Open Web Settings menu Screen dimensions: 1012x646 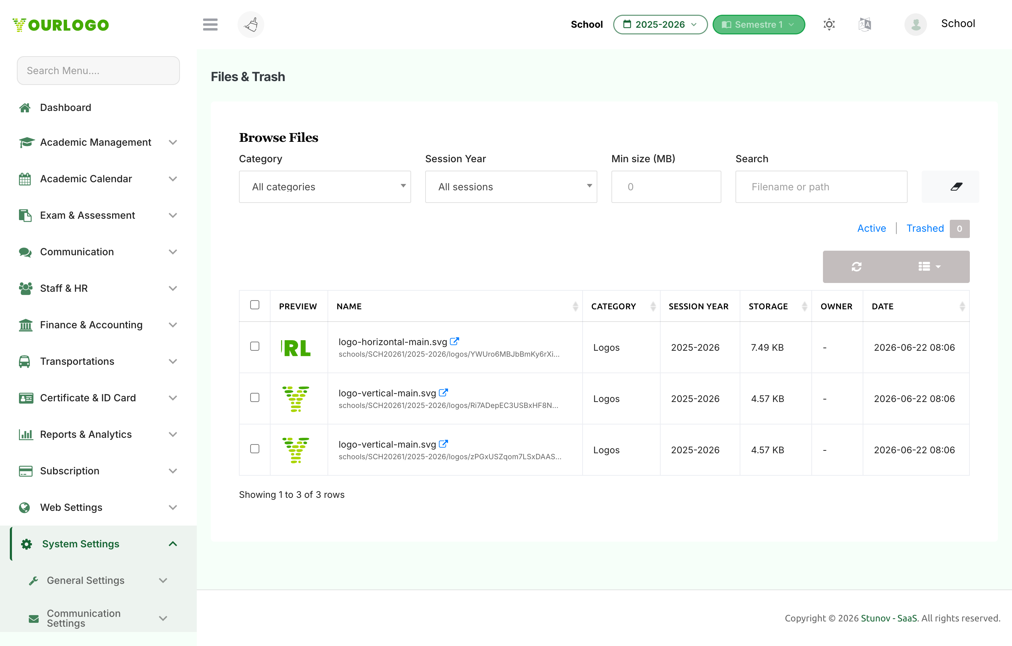98,508
